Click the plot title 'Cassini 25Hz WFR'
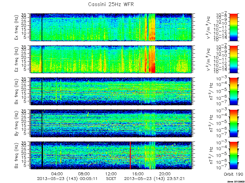Screen dimensions: 245x183 pyautogui.click(x=111, y=4)
